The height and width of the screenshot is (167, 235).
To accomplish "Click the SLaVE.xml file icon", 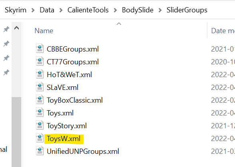I will [40, 87].
